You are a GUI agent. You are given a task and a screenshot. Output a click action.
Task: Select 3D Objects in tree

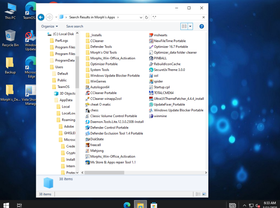pyautogui.click(x=65, y=94)
